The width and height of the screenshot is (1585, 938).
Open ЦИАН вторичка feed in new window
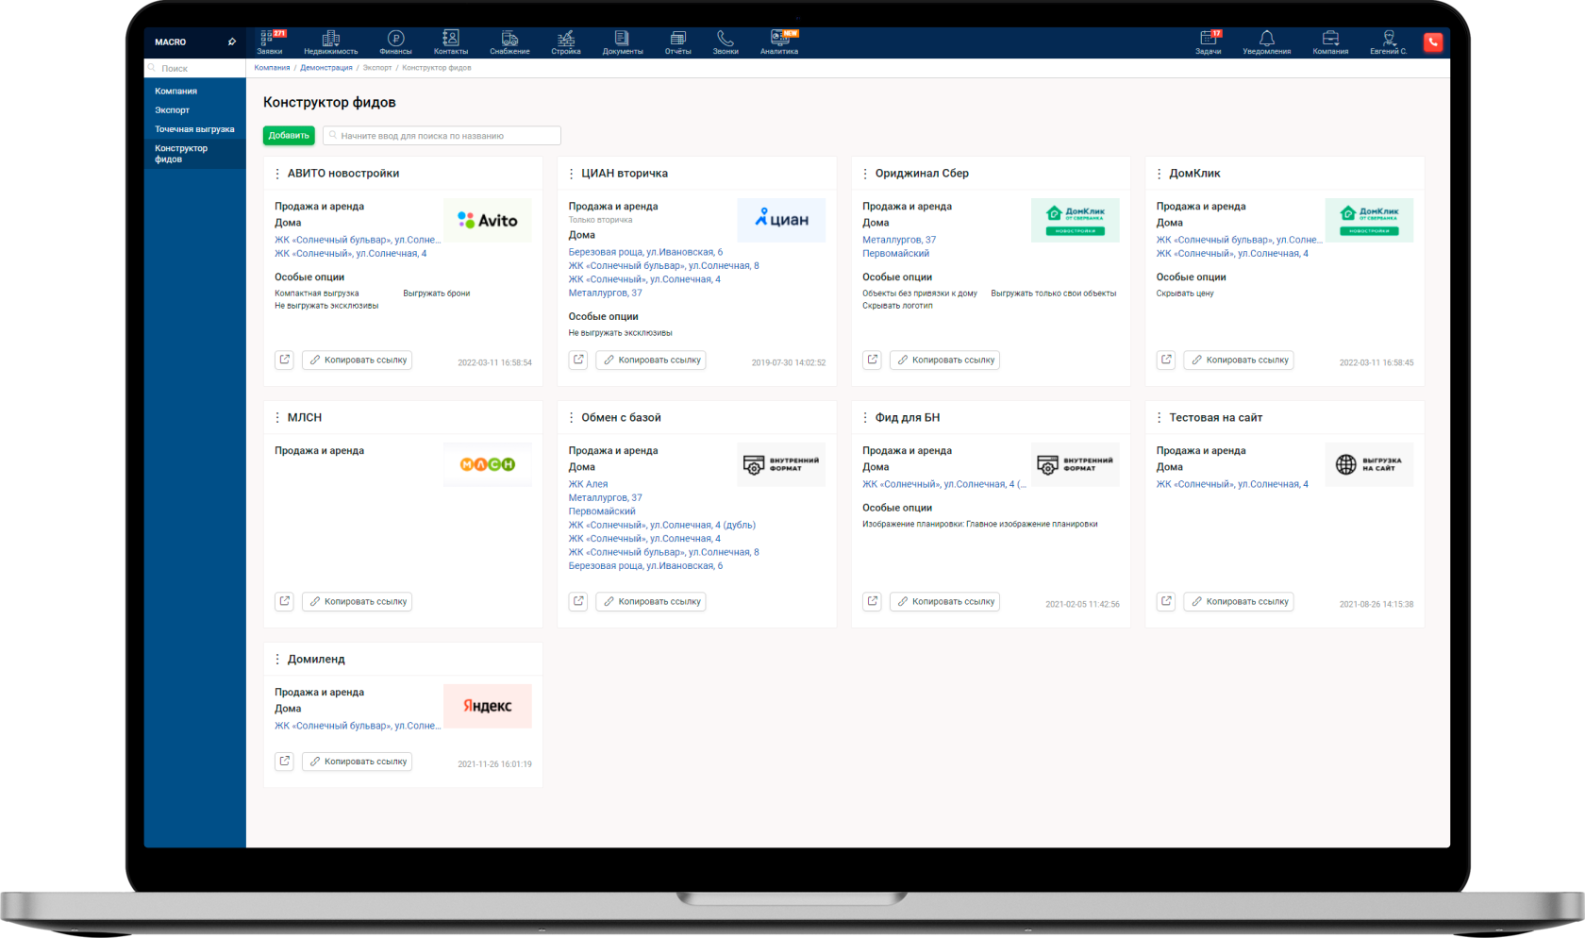point(578,360)
